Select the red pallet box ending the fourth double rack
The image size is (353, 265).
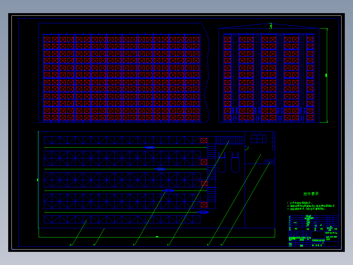tap(204, 205)
